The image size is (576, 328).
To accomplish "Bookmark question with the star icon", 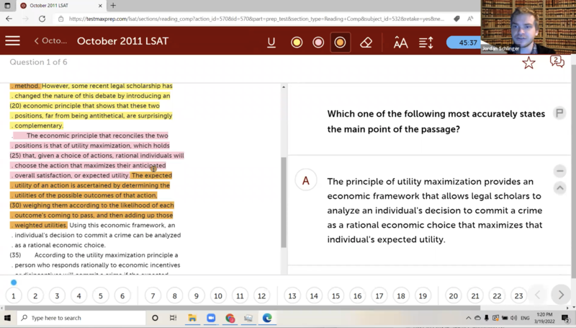I will 528,63.
